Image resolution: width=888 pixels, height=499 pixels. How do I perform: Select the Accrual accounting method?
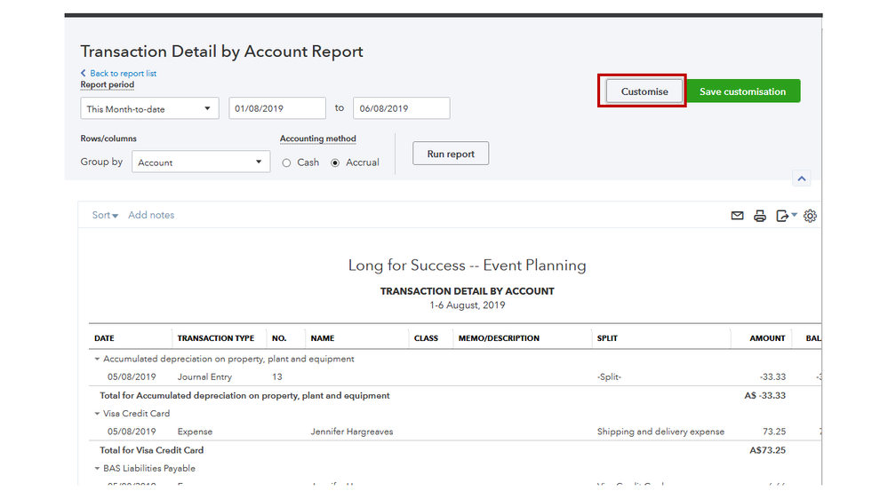click(x=335, y=163)
